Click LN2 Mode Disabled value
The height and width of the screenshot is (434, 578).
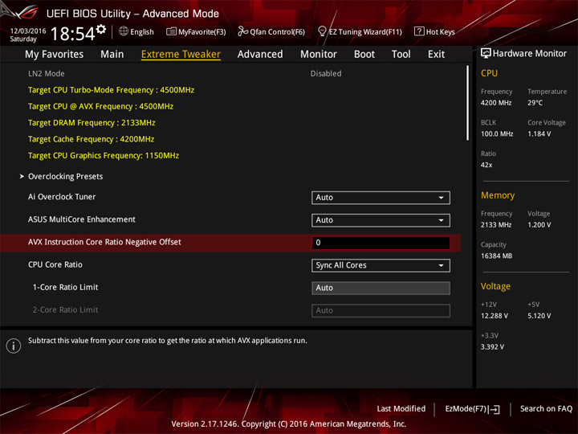(326, 73)
